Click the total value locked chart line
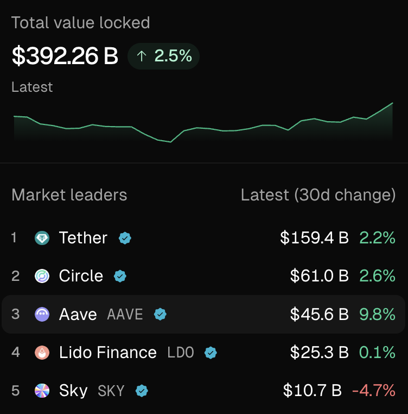This screenshot has height=414, width=408. [203, 123]
